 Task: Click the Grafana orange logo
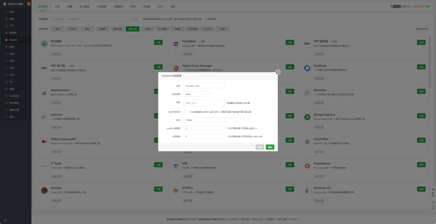tap(44, 190)
